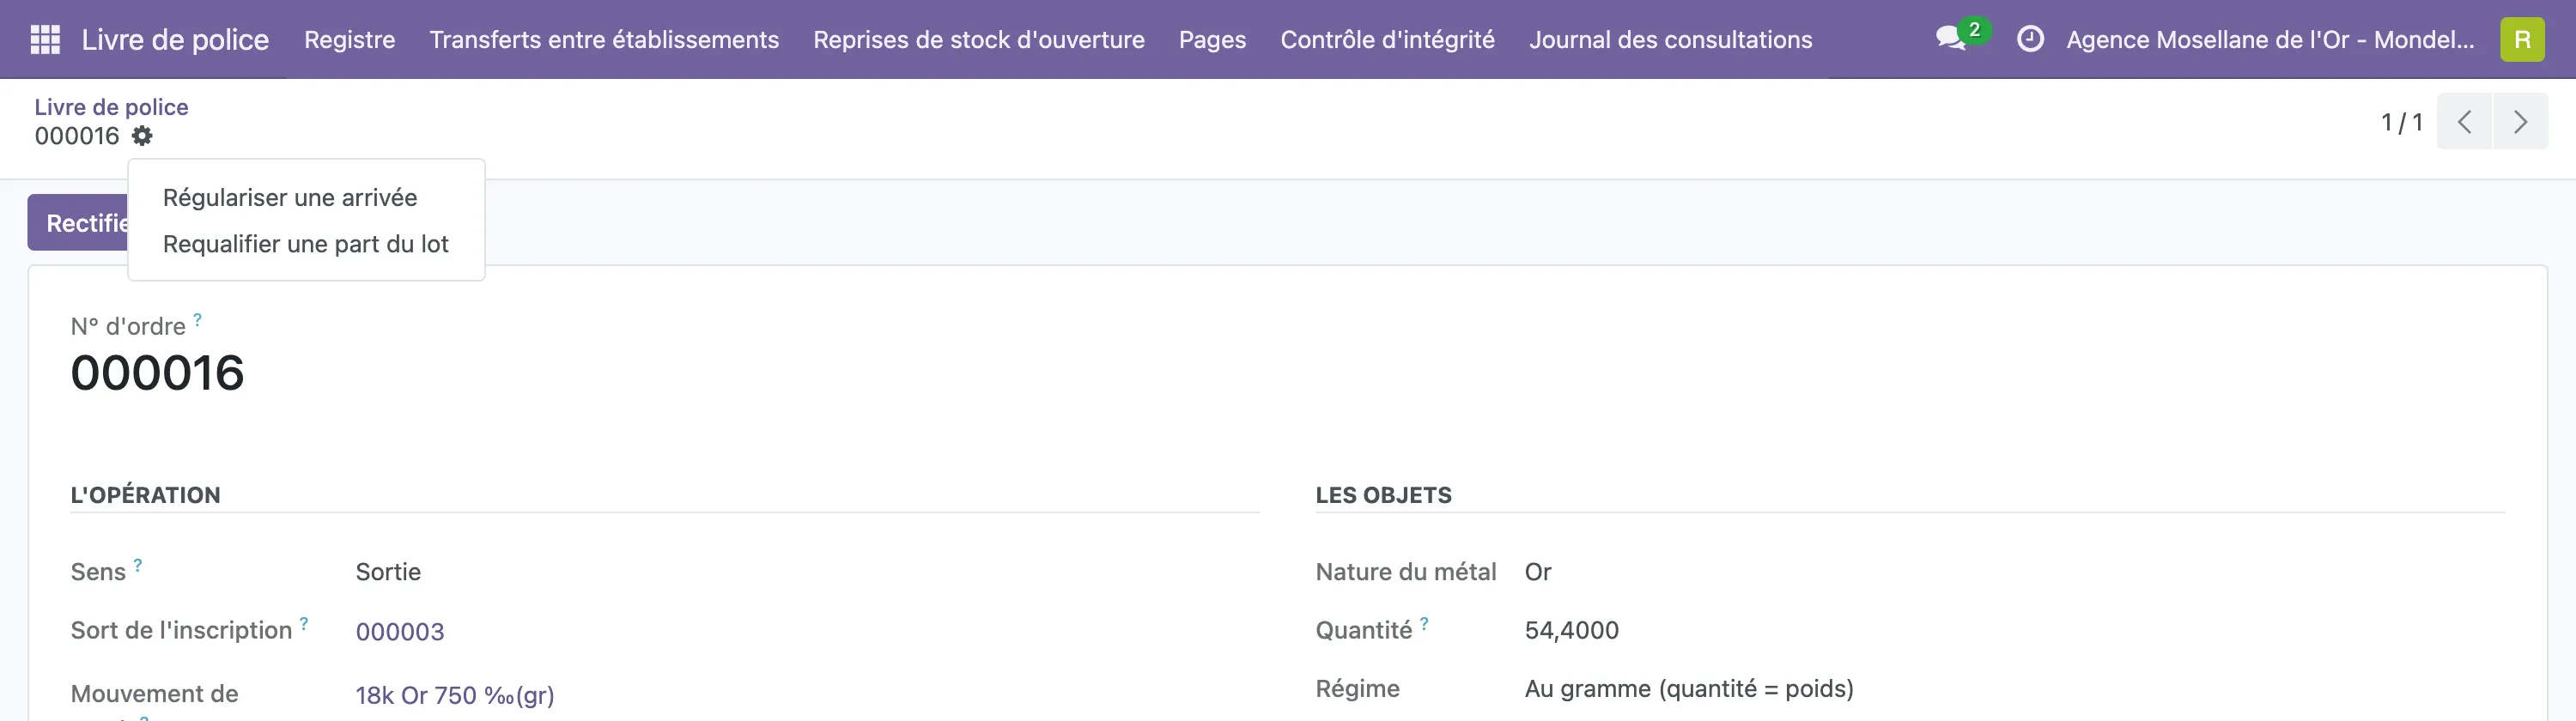Click the Rectifier button
2576x721 pixels.
pos(78,222)
